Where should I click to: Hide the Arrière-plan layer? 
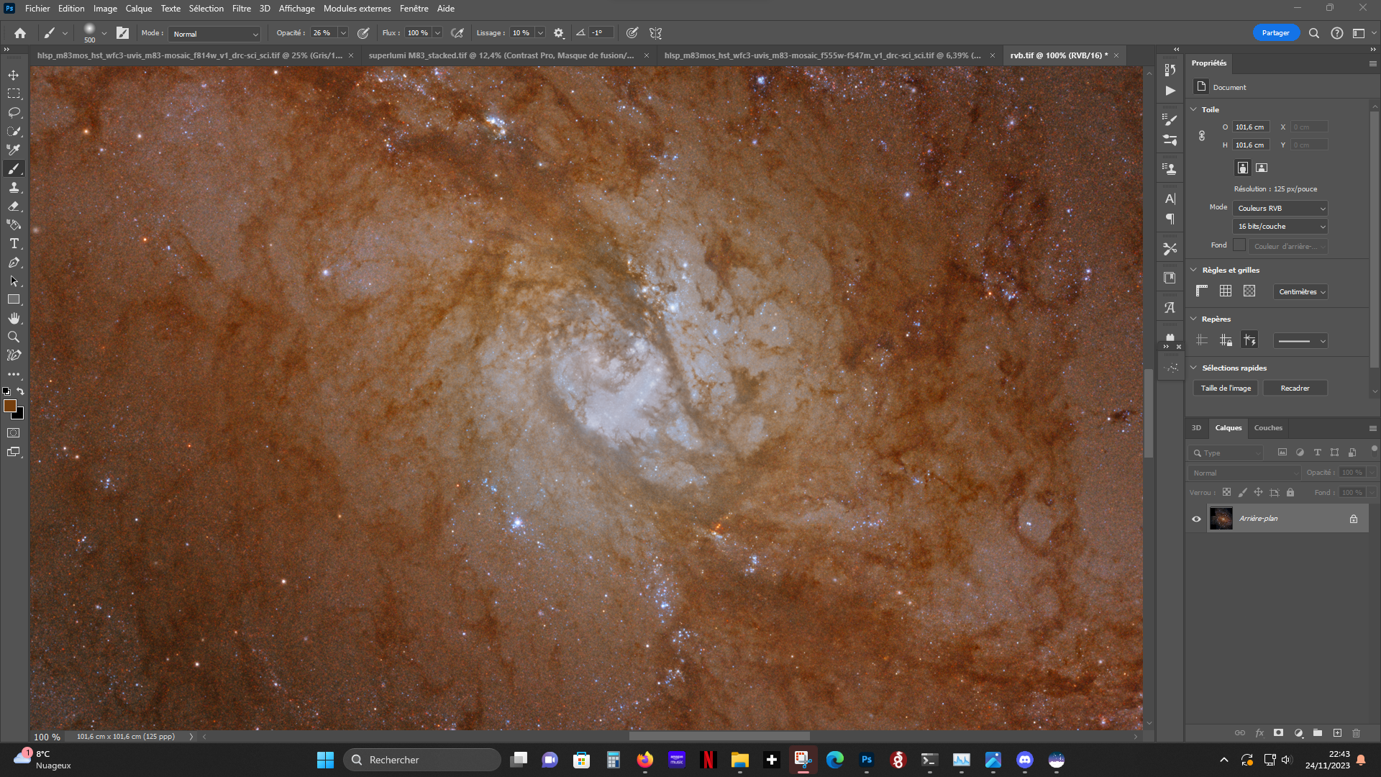(1197, 519)
